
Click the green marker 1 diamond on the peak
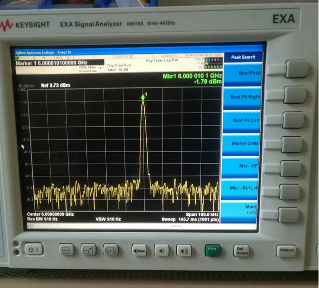(x=143, y=98)
